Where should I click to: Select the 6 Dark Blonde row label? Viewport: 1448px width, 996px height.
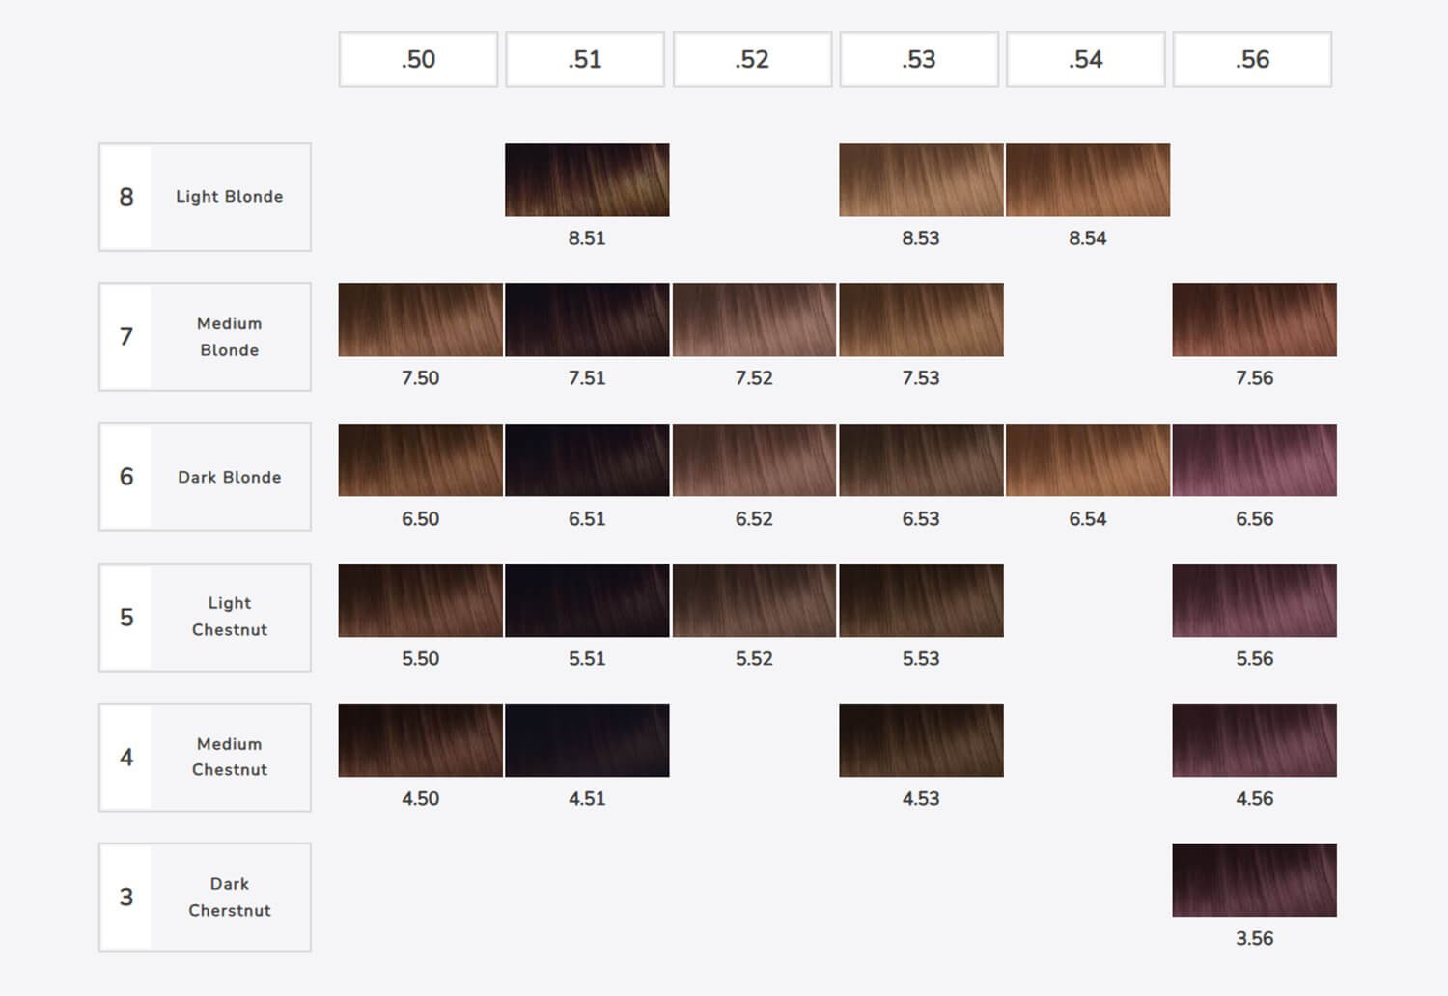coord(205,477)
